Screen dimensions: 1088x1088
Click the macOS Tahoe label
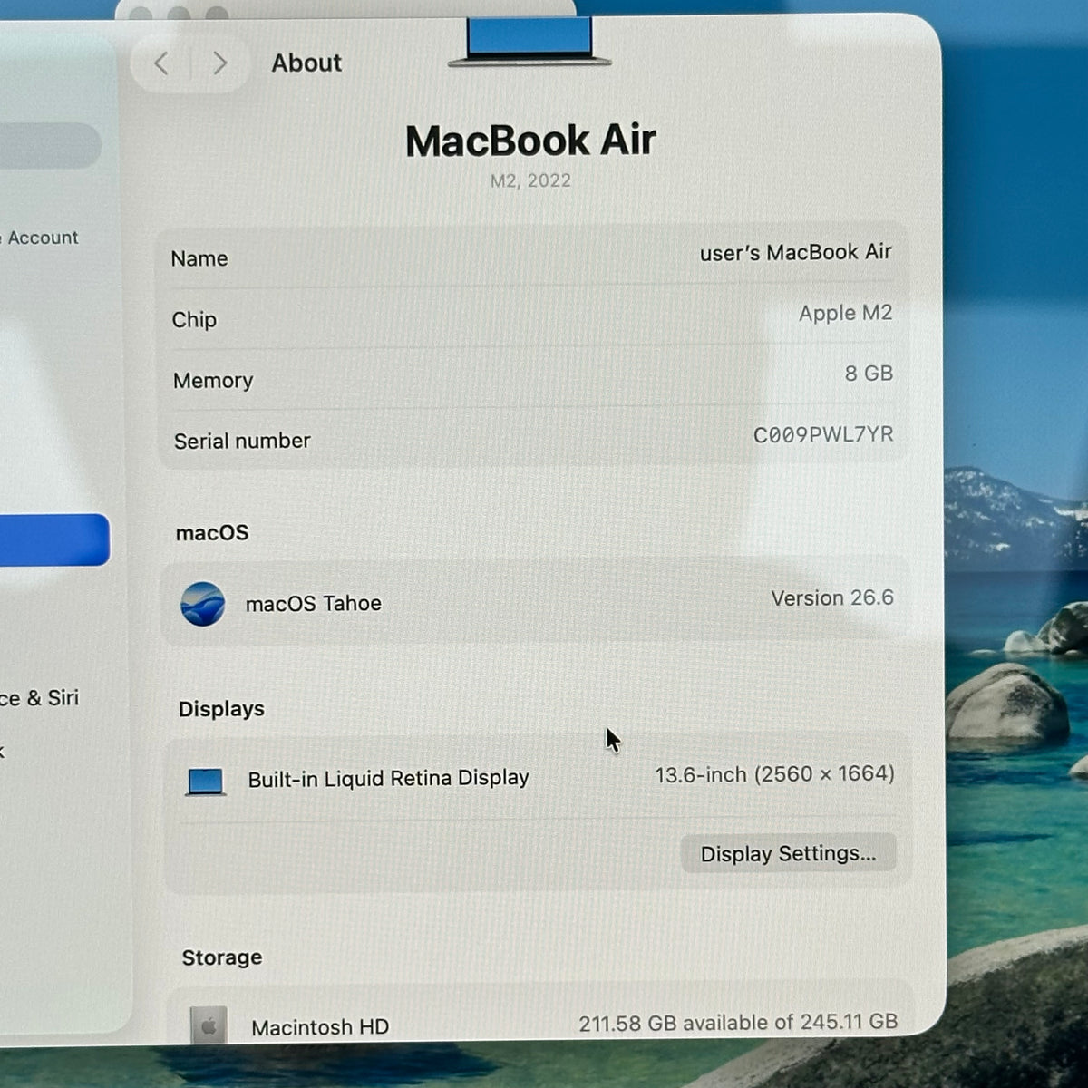point(314,604)
